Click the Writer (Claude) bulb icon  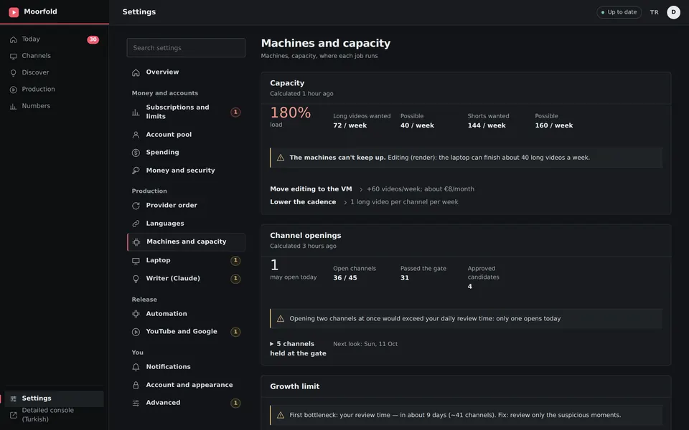click(x=136, y=279)
